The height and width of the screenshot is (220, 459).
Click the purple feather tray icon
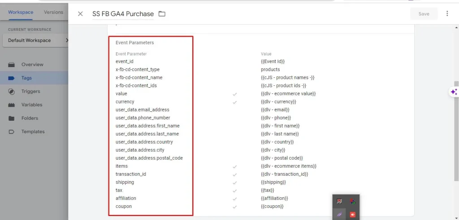[x=340, y=215]
